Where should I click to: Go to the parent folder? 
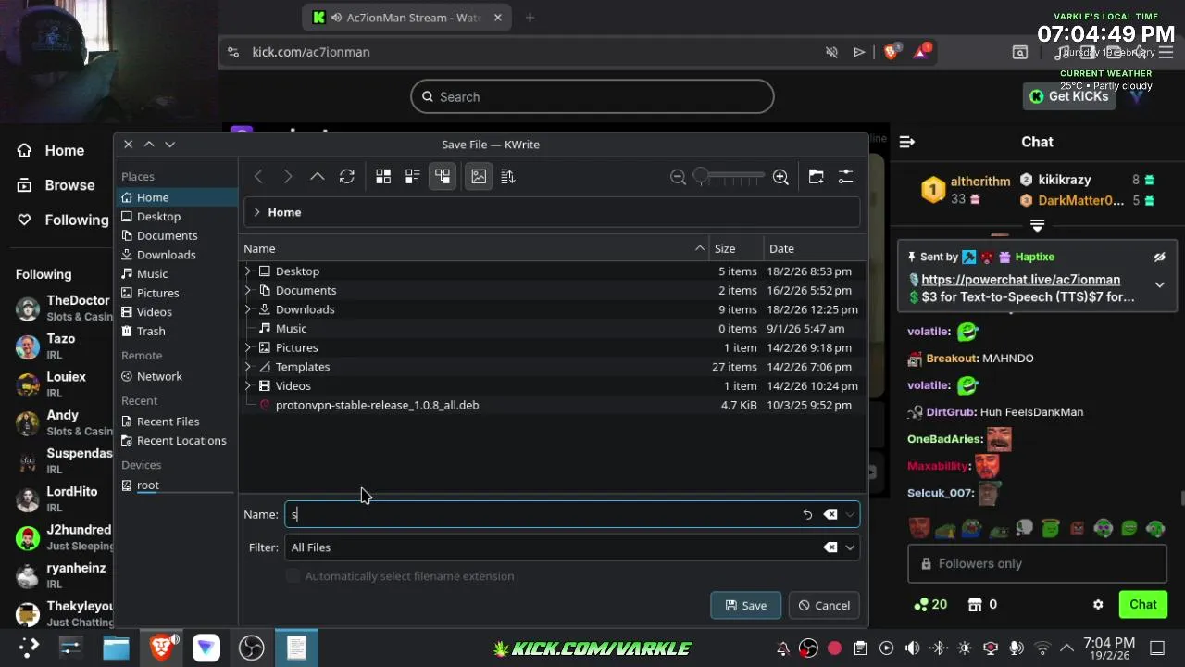(317, 176)
